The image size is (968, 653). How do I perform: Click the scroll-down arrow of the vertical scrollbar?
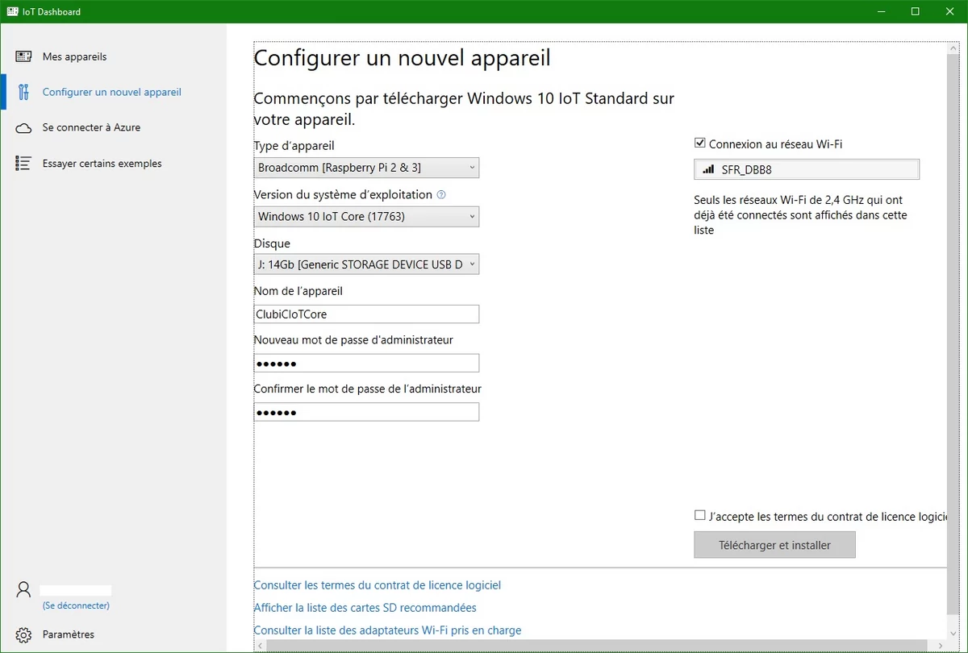coord(953,634)
